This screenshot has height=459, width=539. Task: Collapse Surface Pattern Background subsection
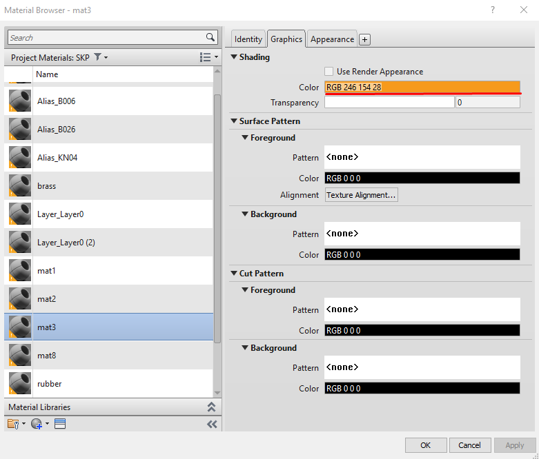(x=245, y=214)
